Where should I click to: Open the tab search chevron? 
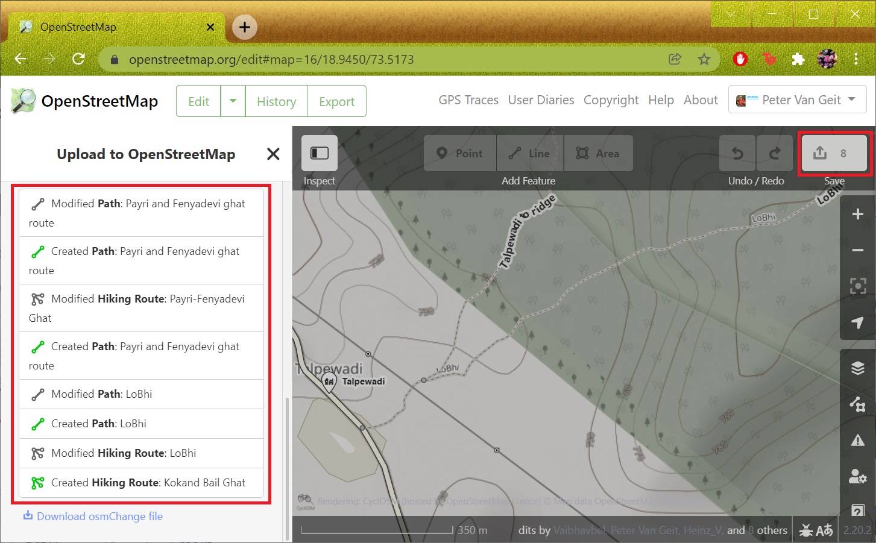pos(730,14)
